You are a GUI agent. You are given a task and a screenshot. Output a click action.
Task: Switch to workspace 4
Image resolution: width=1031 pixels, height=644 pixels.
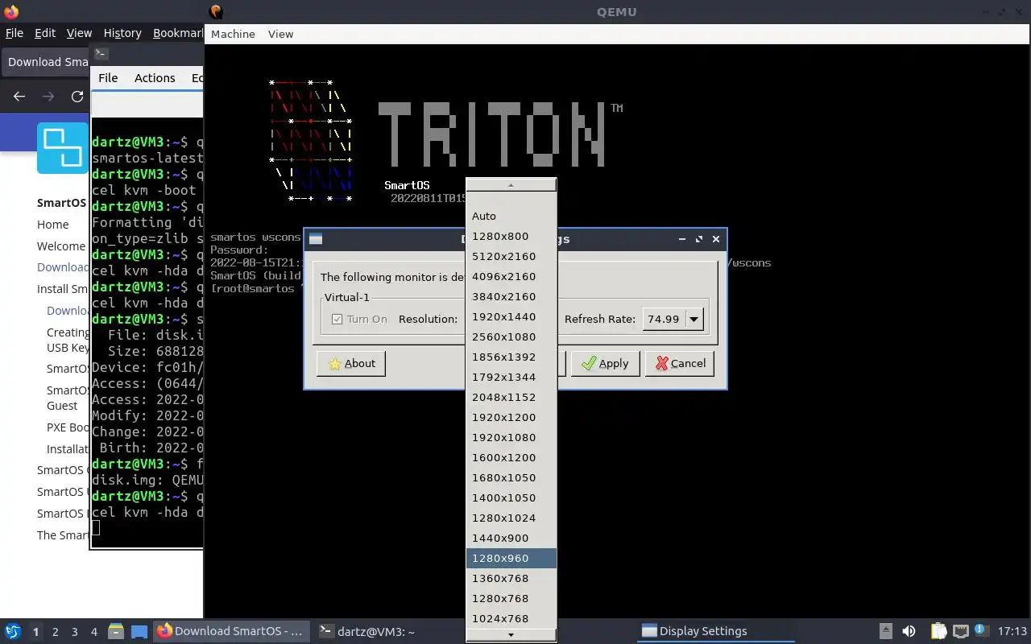tap(94, 632)
